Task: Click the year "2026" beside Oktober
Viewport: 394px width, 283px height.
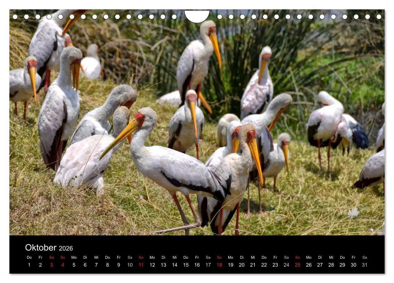Action: click(x=66, y=248)
